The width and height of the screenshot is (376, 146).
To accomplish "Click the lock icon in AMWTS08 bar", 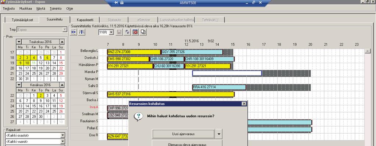I will click(122, 3).
